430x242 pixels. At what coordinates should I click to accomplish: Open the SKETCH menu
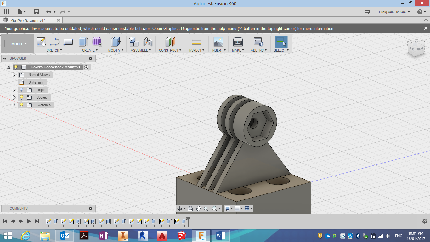pyautogui.click(x=54, y=50)
